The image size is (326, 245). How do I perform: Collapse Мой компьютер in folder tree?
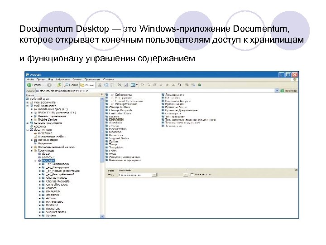[28, 106]
